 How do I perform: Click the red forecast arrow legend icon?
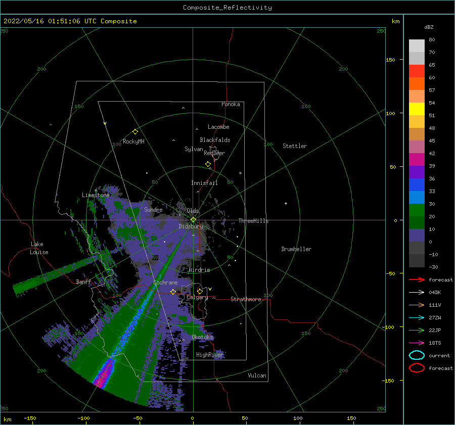pos(417,279)
